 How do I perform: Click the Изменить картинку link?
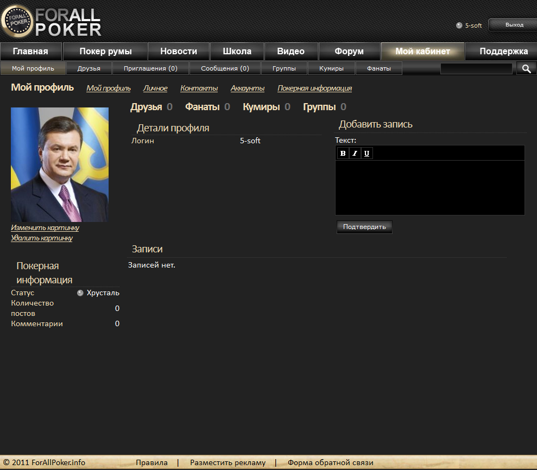point(45,227)
